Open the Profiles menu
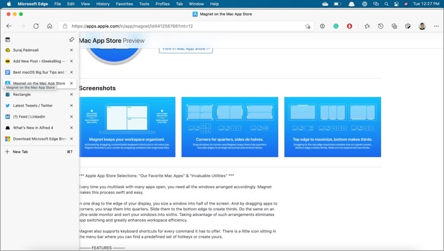The image size is (444, 251). [163, 4]
